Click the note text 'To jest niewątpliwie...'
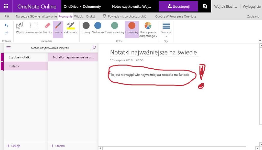This screenshot has width=262, height=150. 150,75
